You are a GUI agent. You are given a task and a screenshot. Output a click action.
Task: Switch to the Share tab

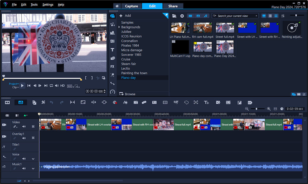click(x=173, y=6)
